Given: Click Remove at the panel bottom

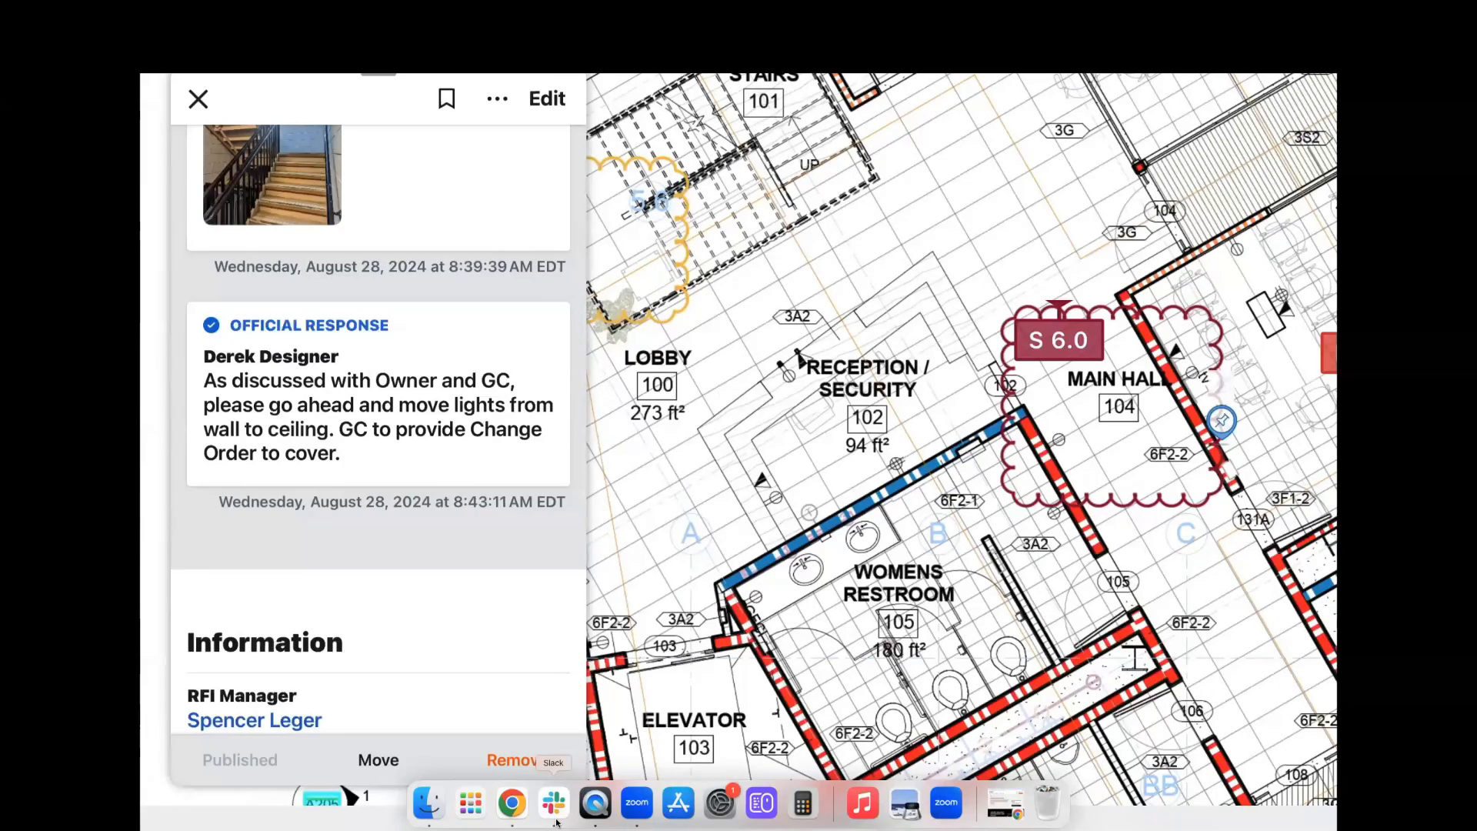Looking at the screenshot, I should 510,759.
